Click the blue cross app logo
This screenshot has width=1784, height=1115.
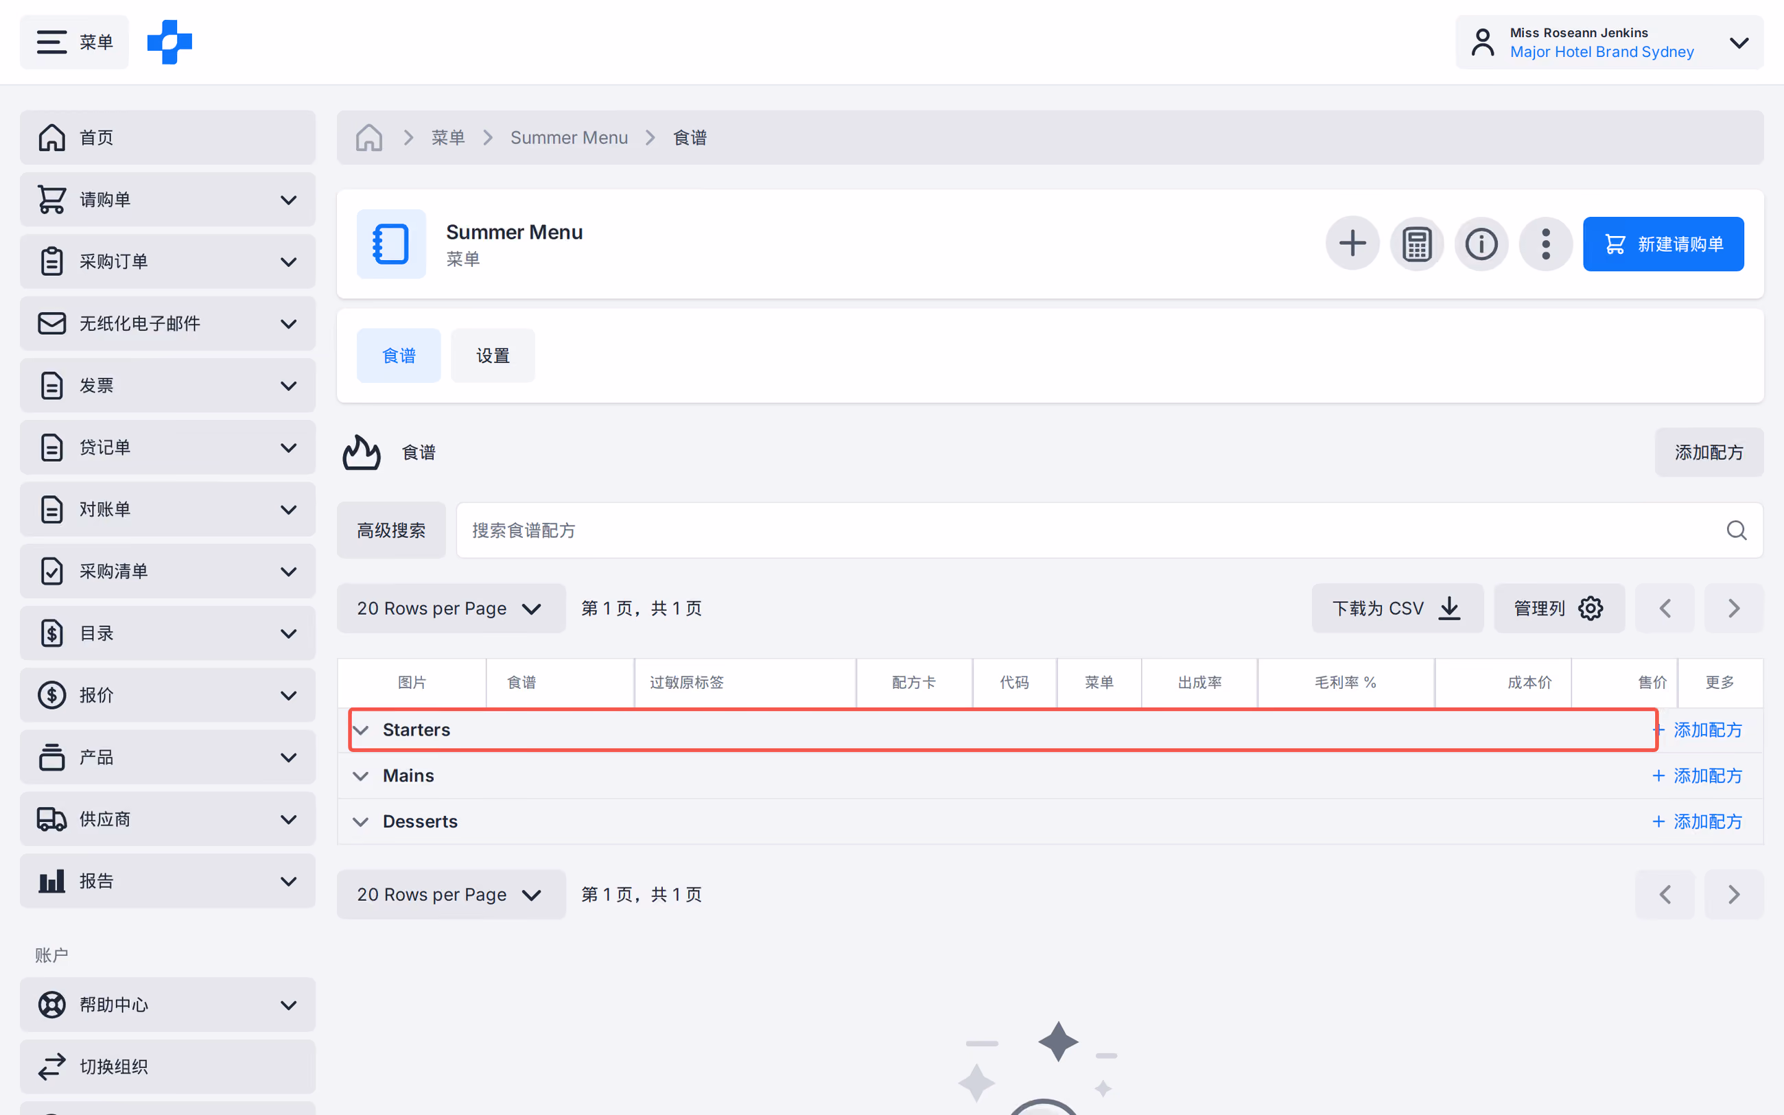tap(169, 42)
